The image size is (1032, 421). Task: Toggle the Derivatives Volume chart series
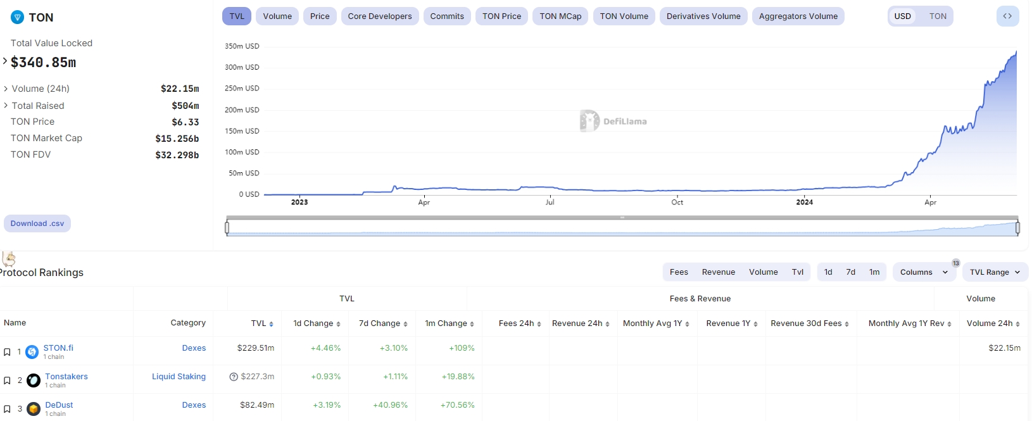point(703,16)
